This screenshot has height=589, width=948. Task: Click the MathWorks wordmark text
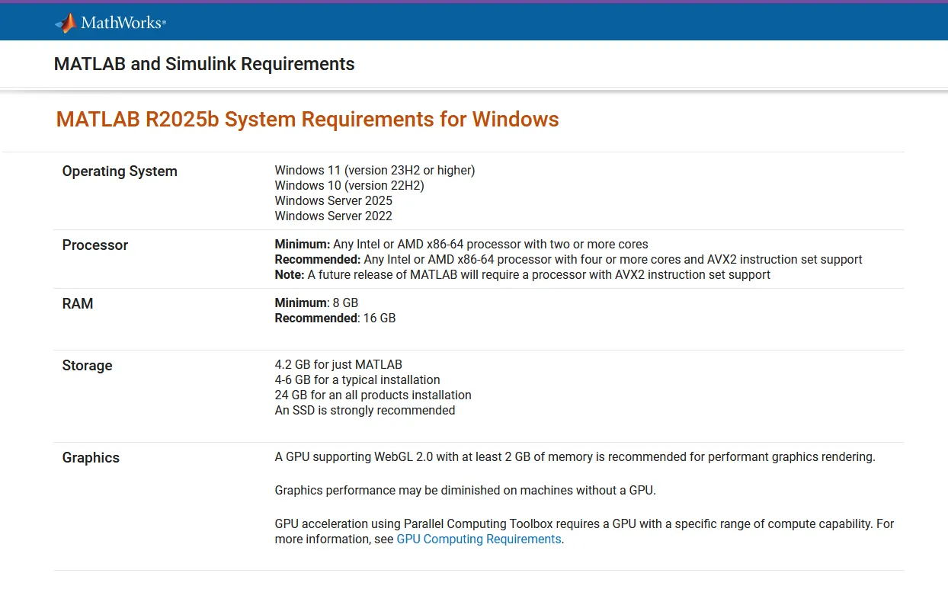pos(123,23)
